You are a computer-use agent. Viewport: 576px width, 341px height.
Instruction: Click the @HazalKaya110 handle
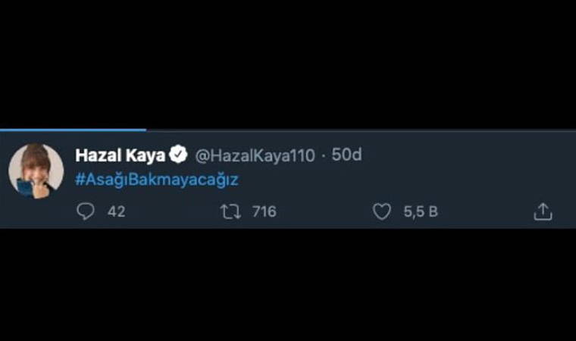point(255,155)
